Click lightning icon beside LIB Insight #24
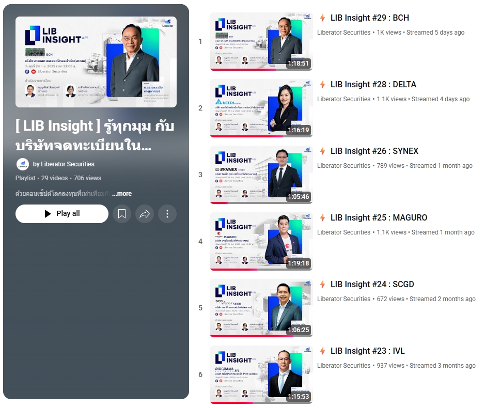The height and width of the screenshot is (408, 500). pyautogui.click(x=323, y=285)
